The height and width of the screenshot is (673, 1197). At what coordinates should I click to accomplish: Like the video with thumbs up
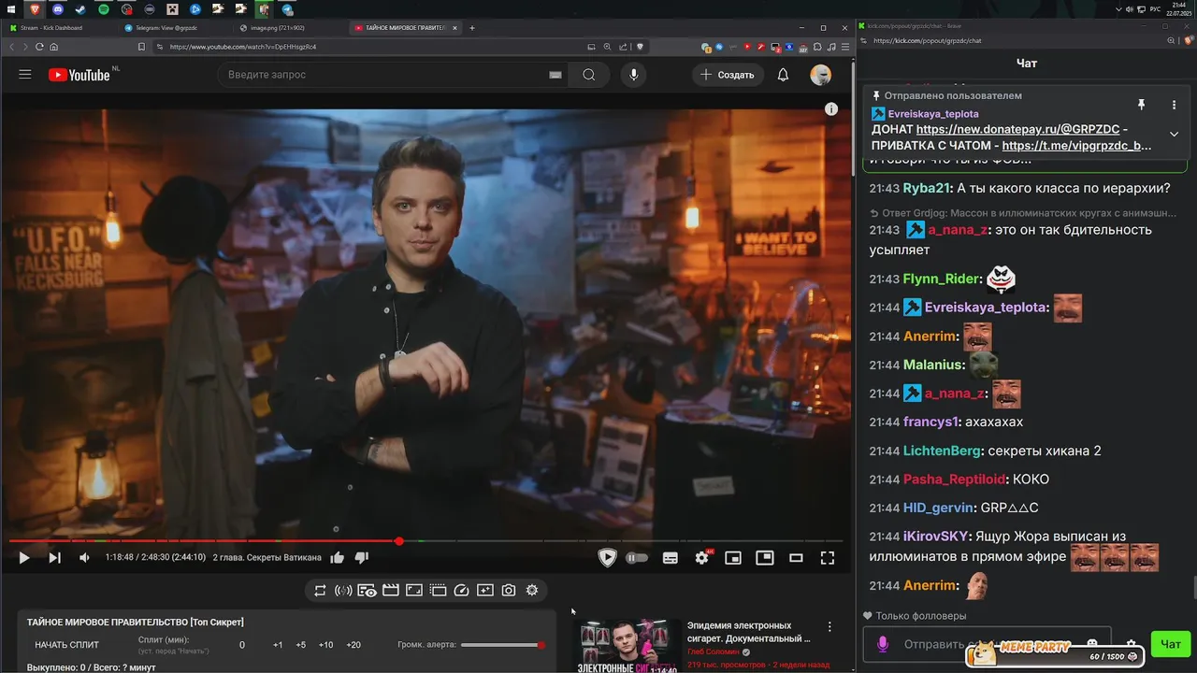click(x=338, y=558)
